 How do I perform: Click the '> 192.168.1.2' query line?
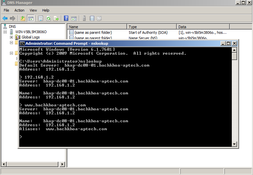pos(36,77)
